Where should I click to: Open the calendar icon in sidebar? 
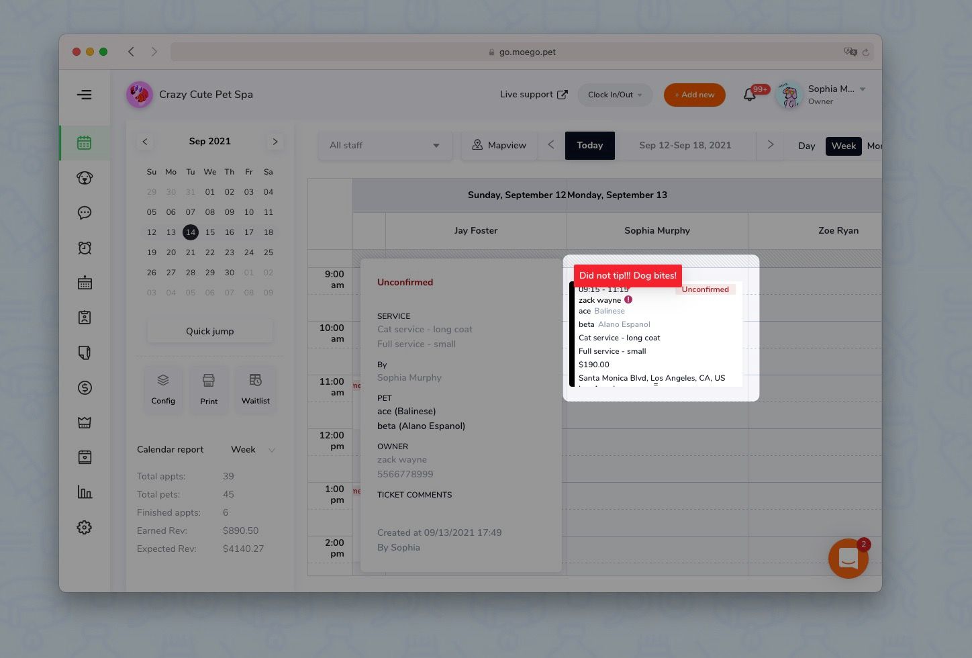click(x=85, y=143)
